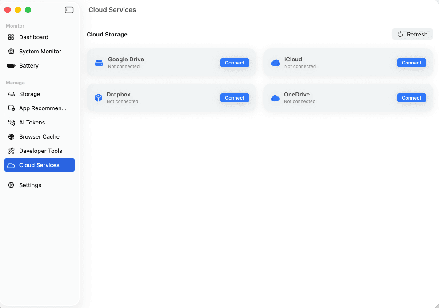Connect to OneDrive
Screen dimensions: 439x308
coord(411,97)
